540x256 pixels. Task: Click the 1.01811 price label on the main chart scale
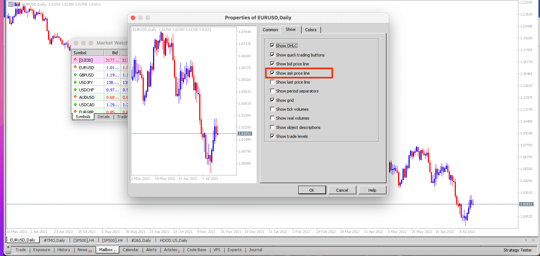(x=527, y=204)
